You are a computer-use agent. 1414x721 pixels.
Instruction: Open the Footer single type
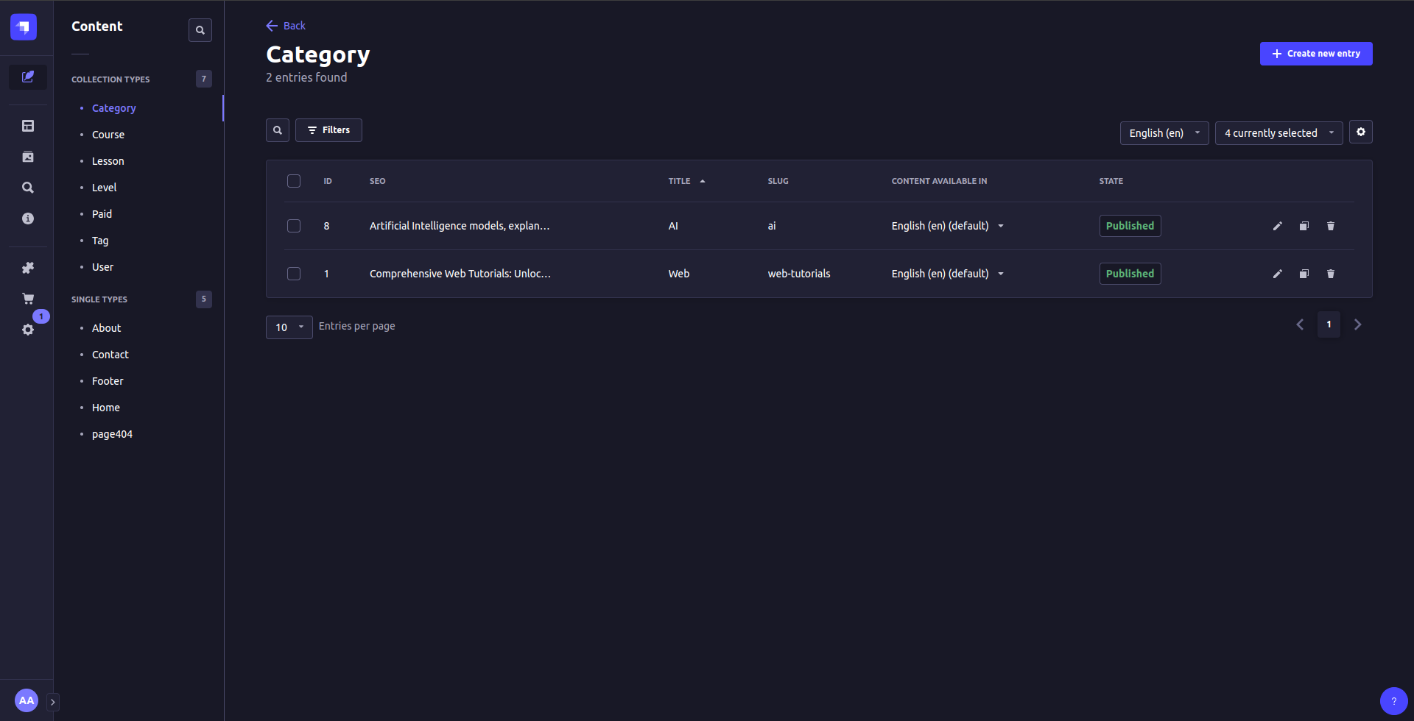(x=108, y=381)
